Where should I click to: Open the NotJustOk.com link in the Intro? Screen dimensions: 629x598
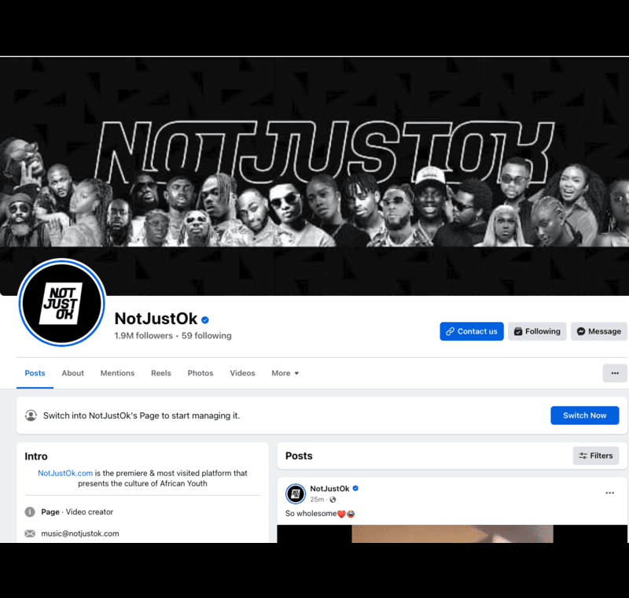65,473
